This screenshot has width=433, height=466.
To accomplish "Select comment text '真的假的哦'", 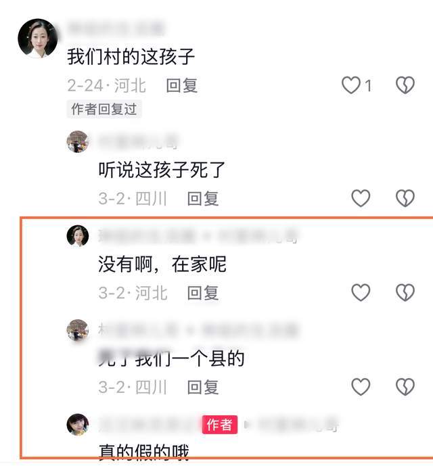I will click(143, 452).
